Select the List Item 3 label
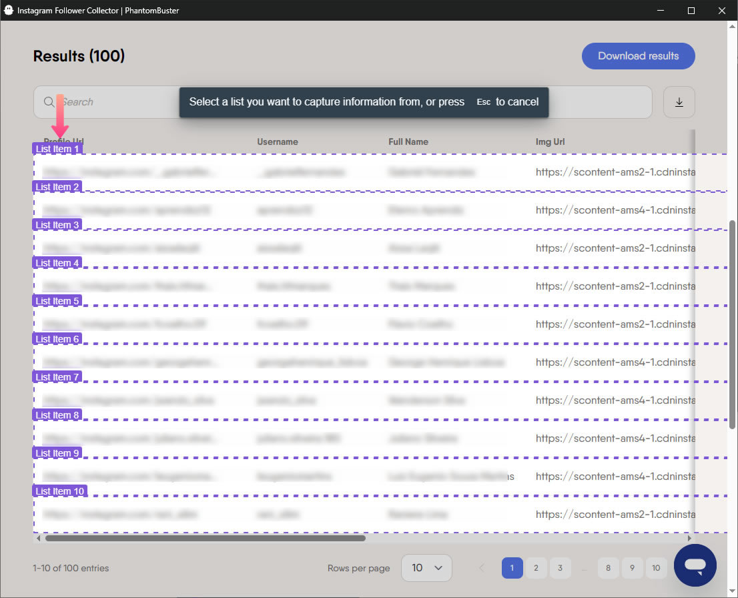Image resolution: width=738 pixels, height=598 pixels. [x=57, y=225]
